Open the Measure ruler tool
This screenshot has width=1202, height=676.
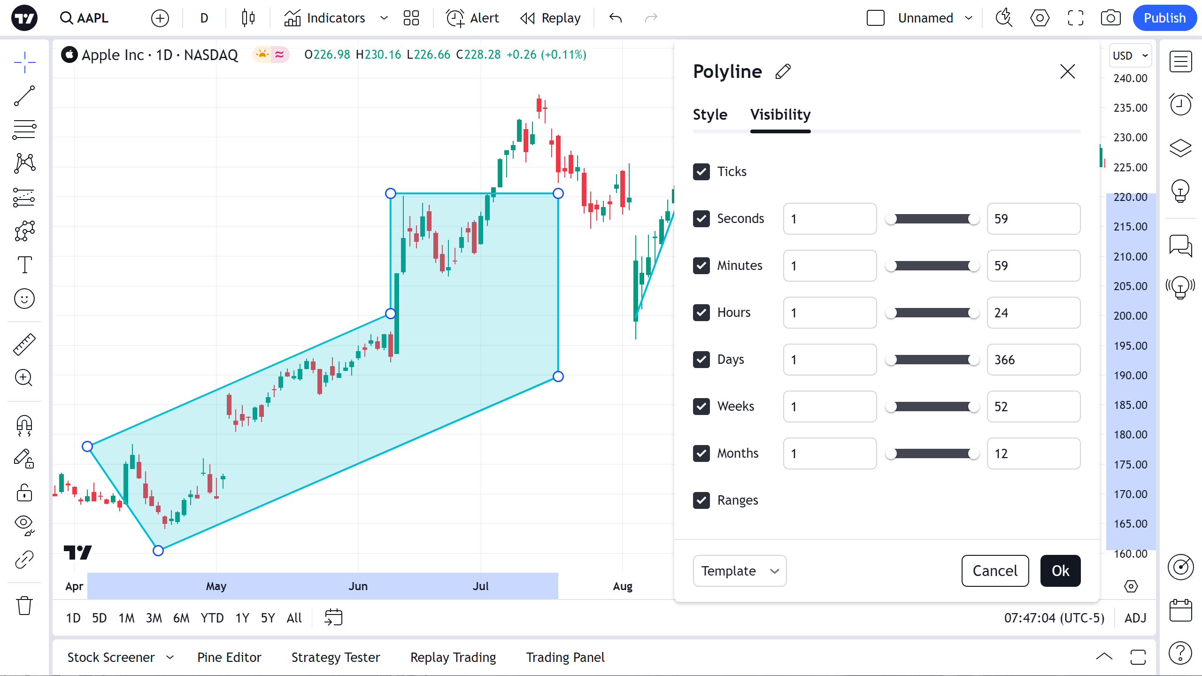tap(24, 344)
